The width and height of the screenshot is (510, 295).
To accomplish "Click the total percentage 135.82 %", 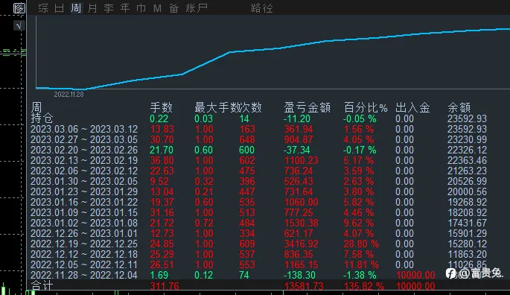I will [x=363, y=286].
